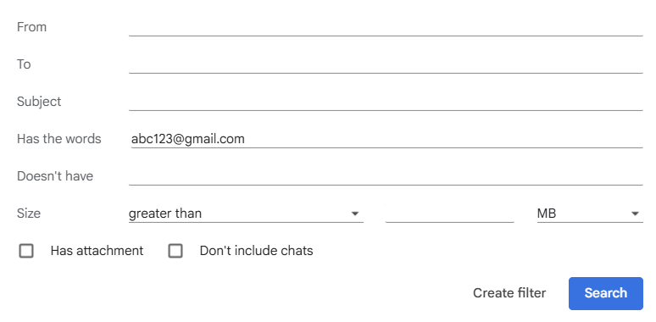Click Create filter
Image resolution: width=656 pixels, height=322 pixels.
[509, 293]
